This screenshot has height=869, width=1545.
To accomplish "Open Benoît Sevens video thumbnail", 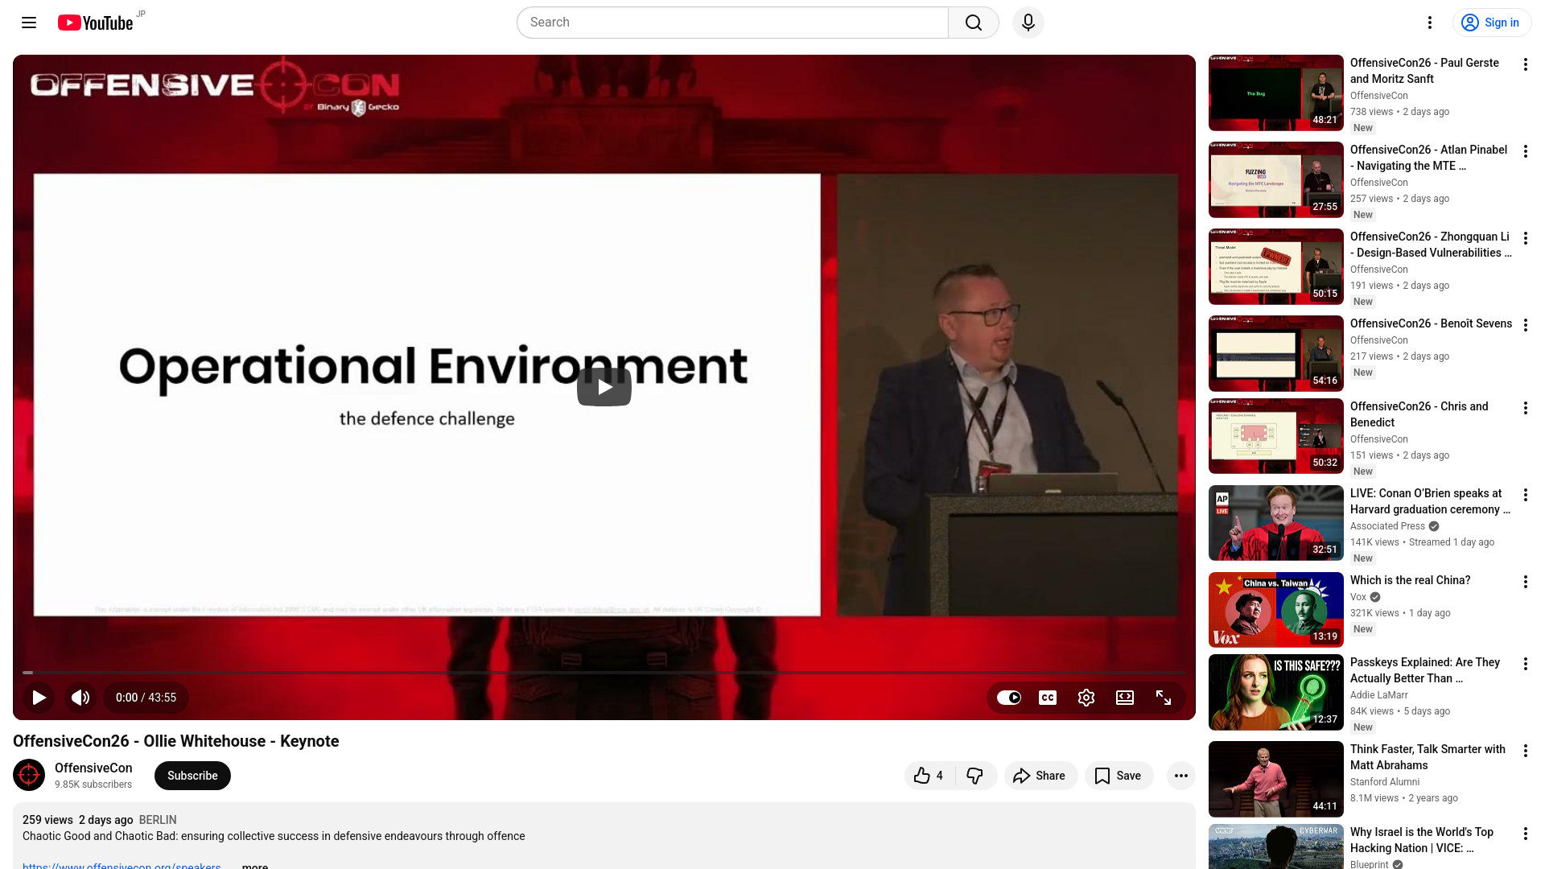I will click(1276, 353).
